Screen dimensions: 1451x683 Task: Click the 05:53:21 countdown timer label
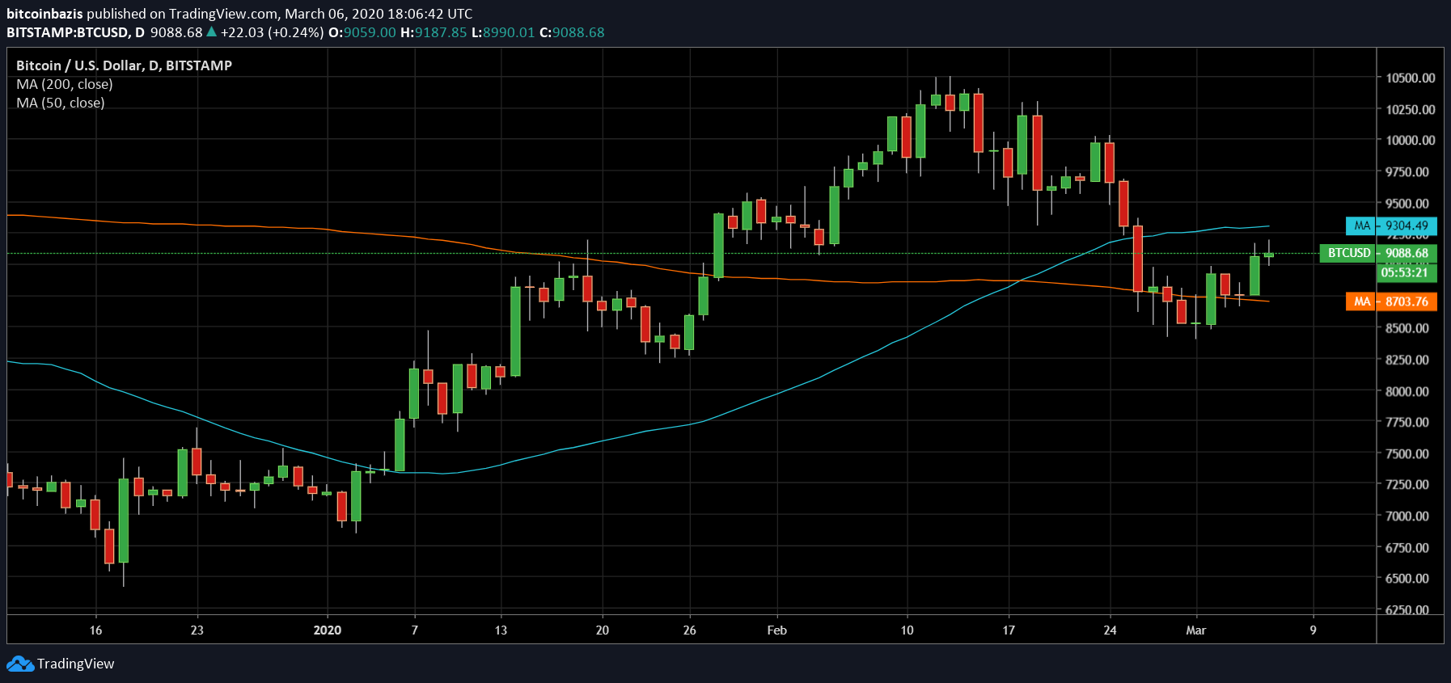[1407, 272]
